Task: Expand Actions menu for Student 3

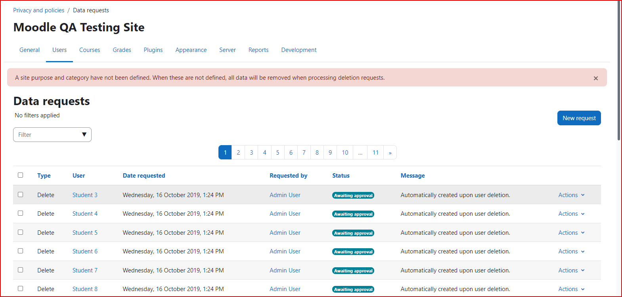Action: tap(571, 195)
